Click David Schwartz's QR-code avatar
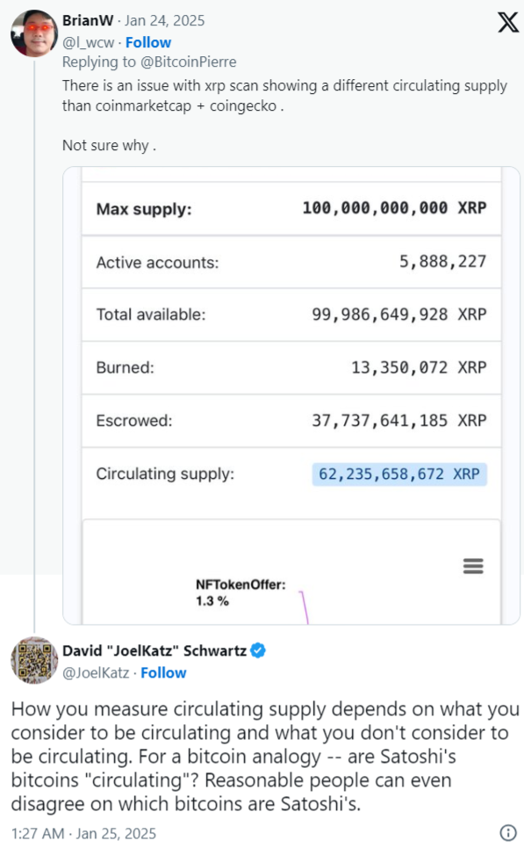The width and height of the screenshot is (524, 848). pyautogui.click(x=34, y=660)
